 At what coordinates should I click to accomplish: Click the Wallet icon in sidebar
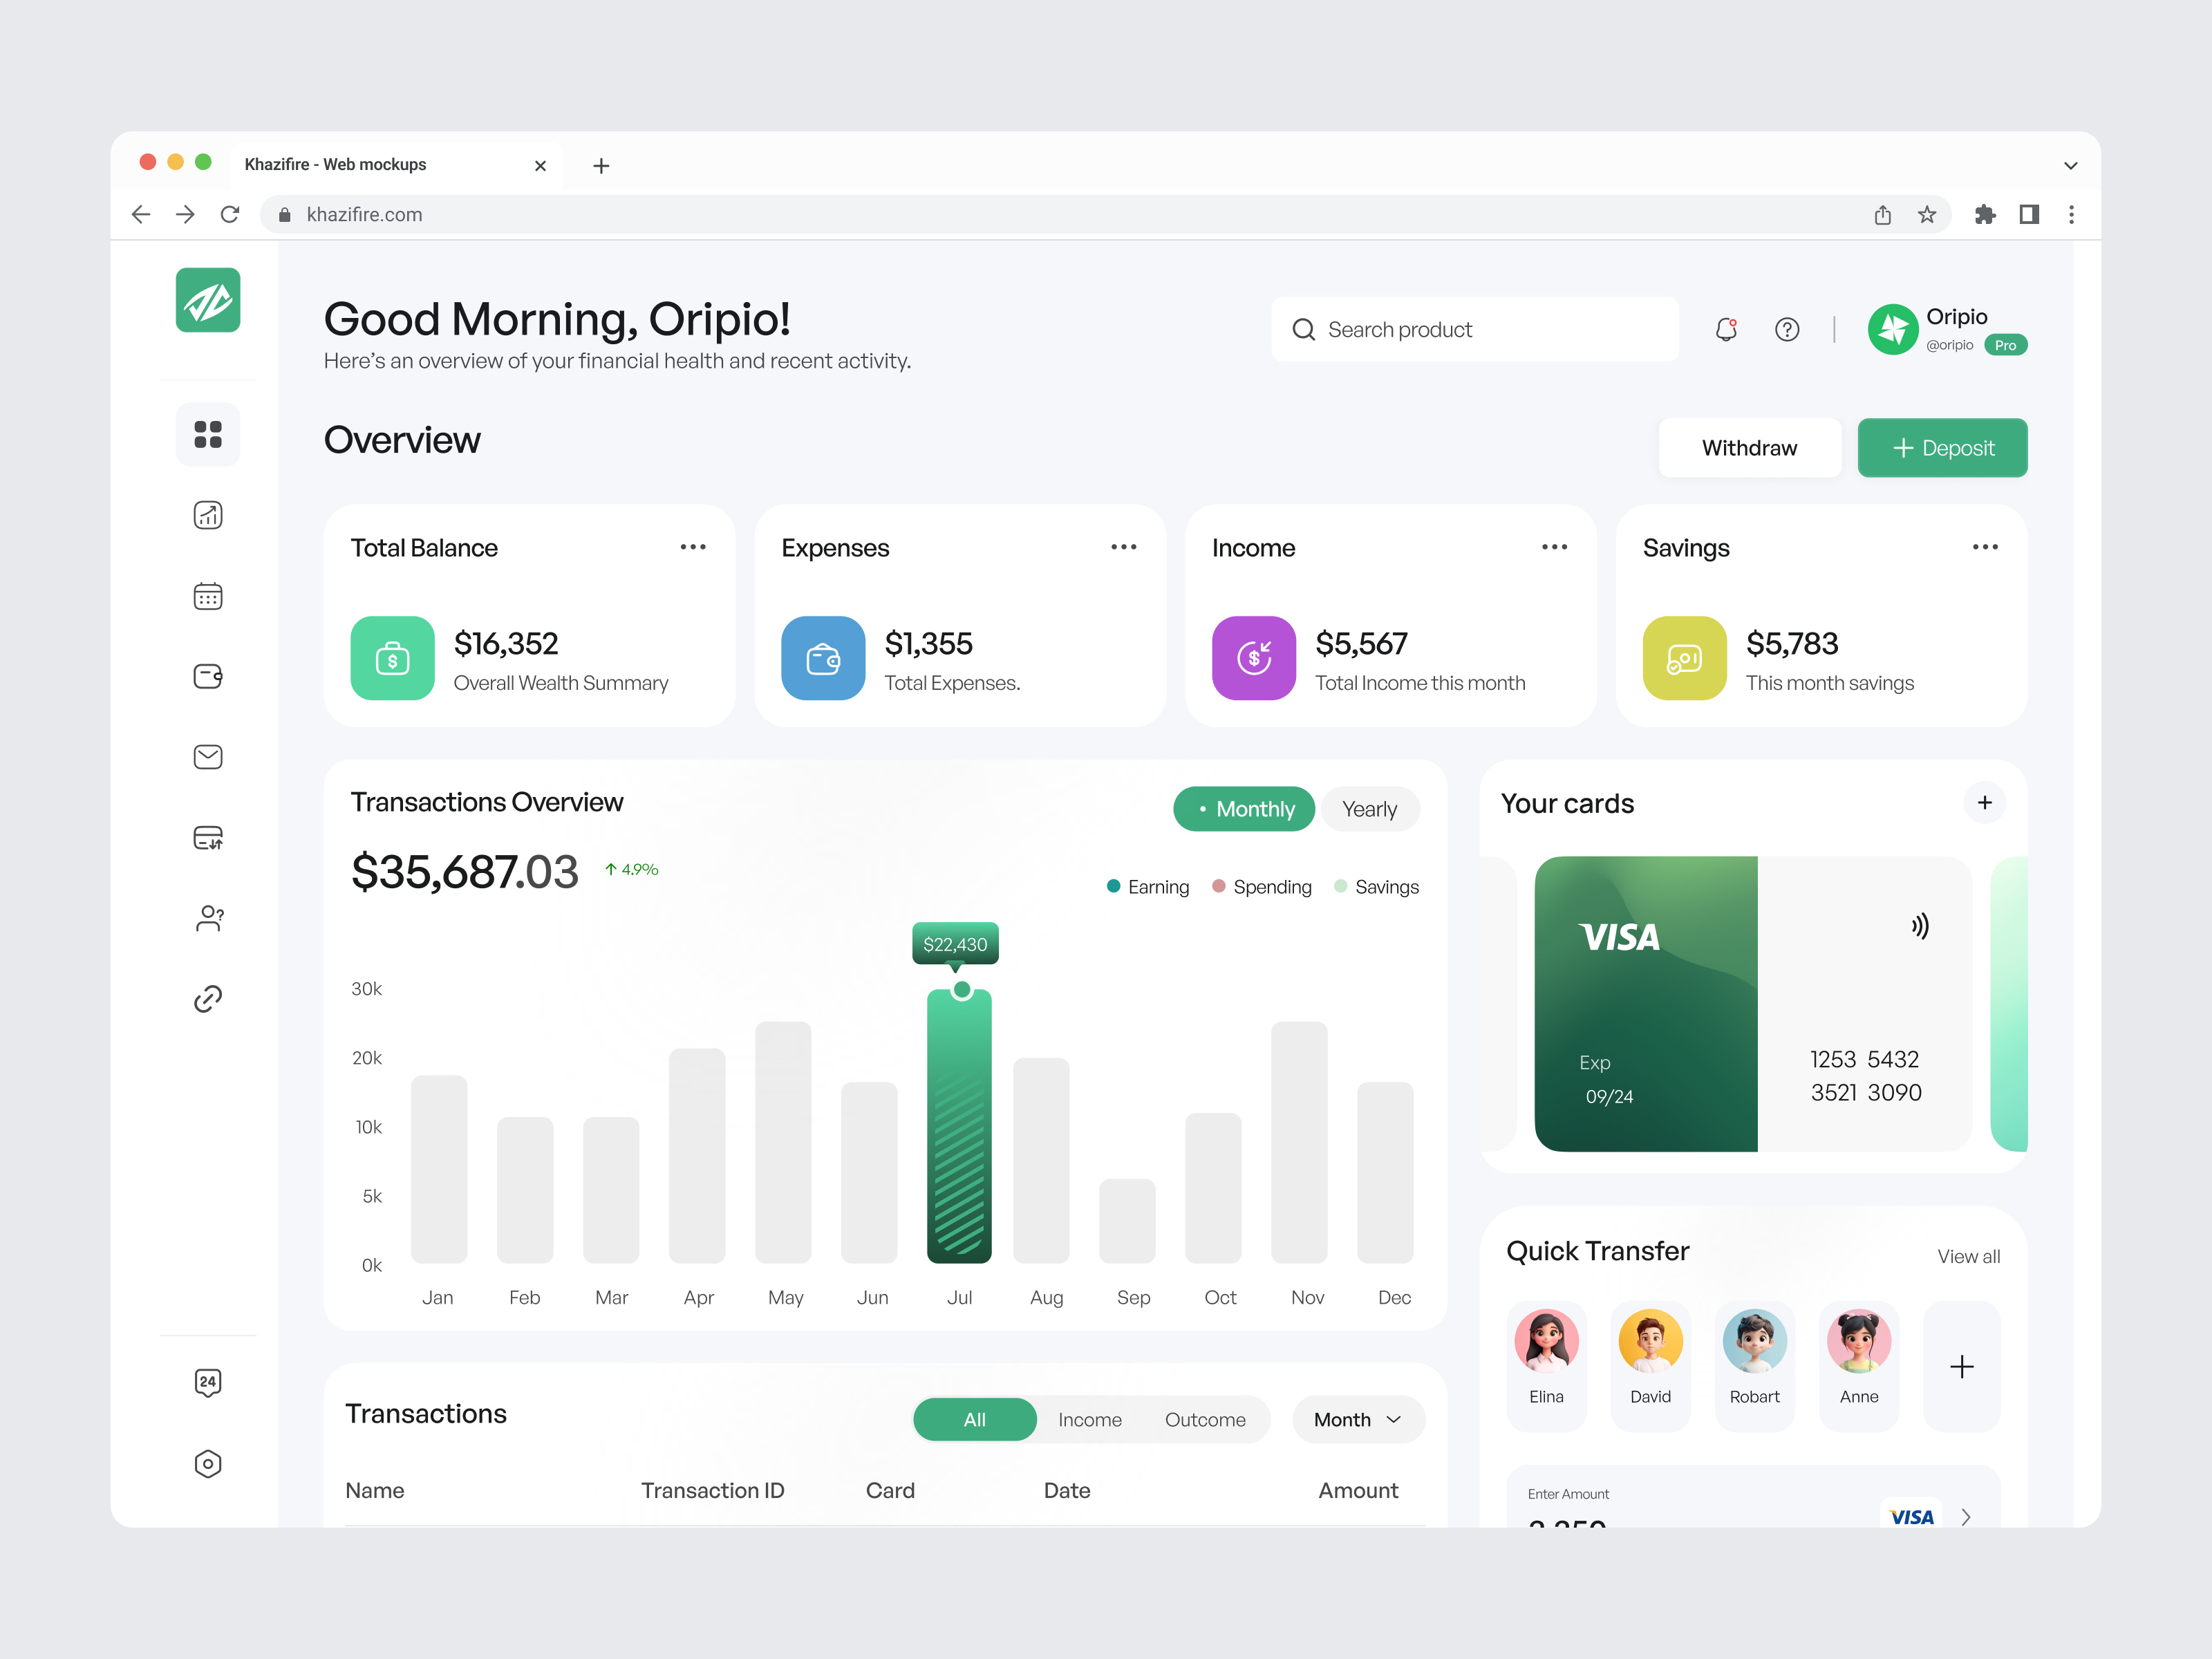tap(208, 676)
